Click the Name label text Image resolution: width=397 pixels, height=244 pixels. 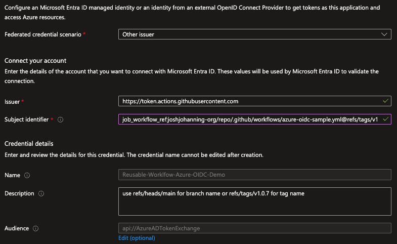pyautogui.click(x=13, y=175)
